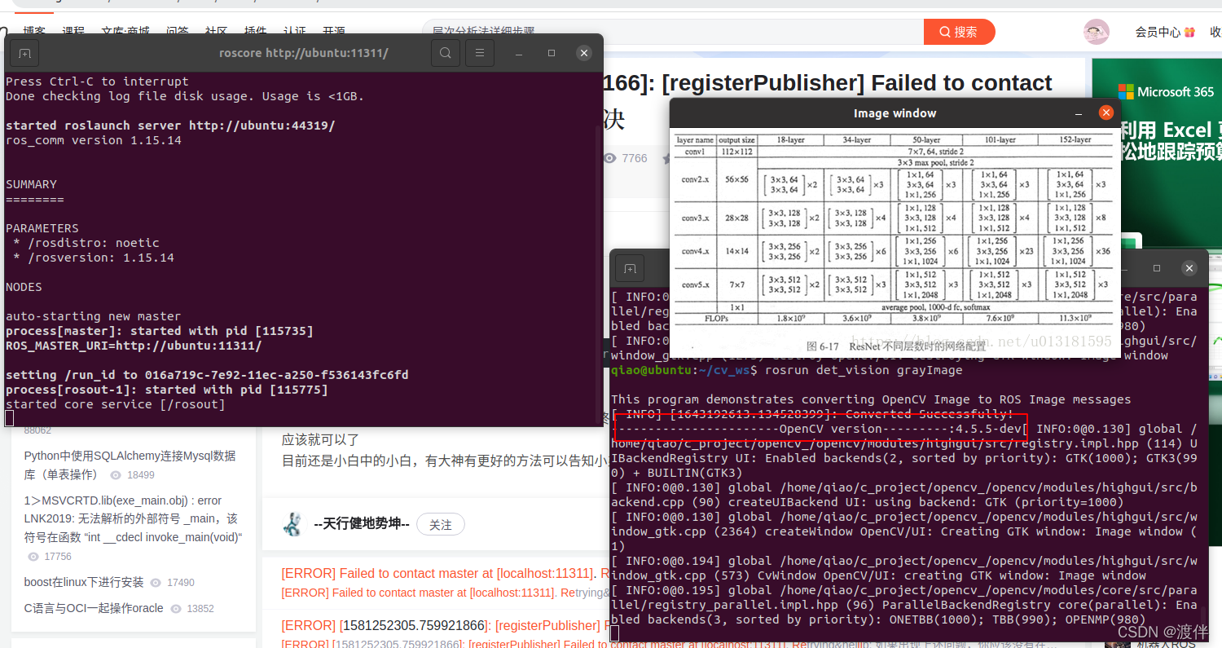Image resolution: width=1222 pixels, height=648 pixels.
Task: Open a new tab in the roscore terminal
Action: coord(24,52)
